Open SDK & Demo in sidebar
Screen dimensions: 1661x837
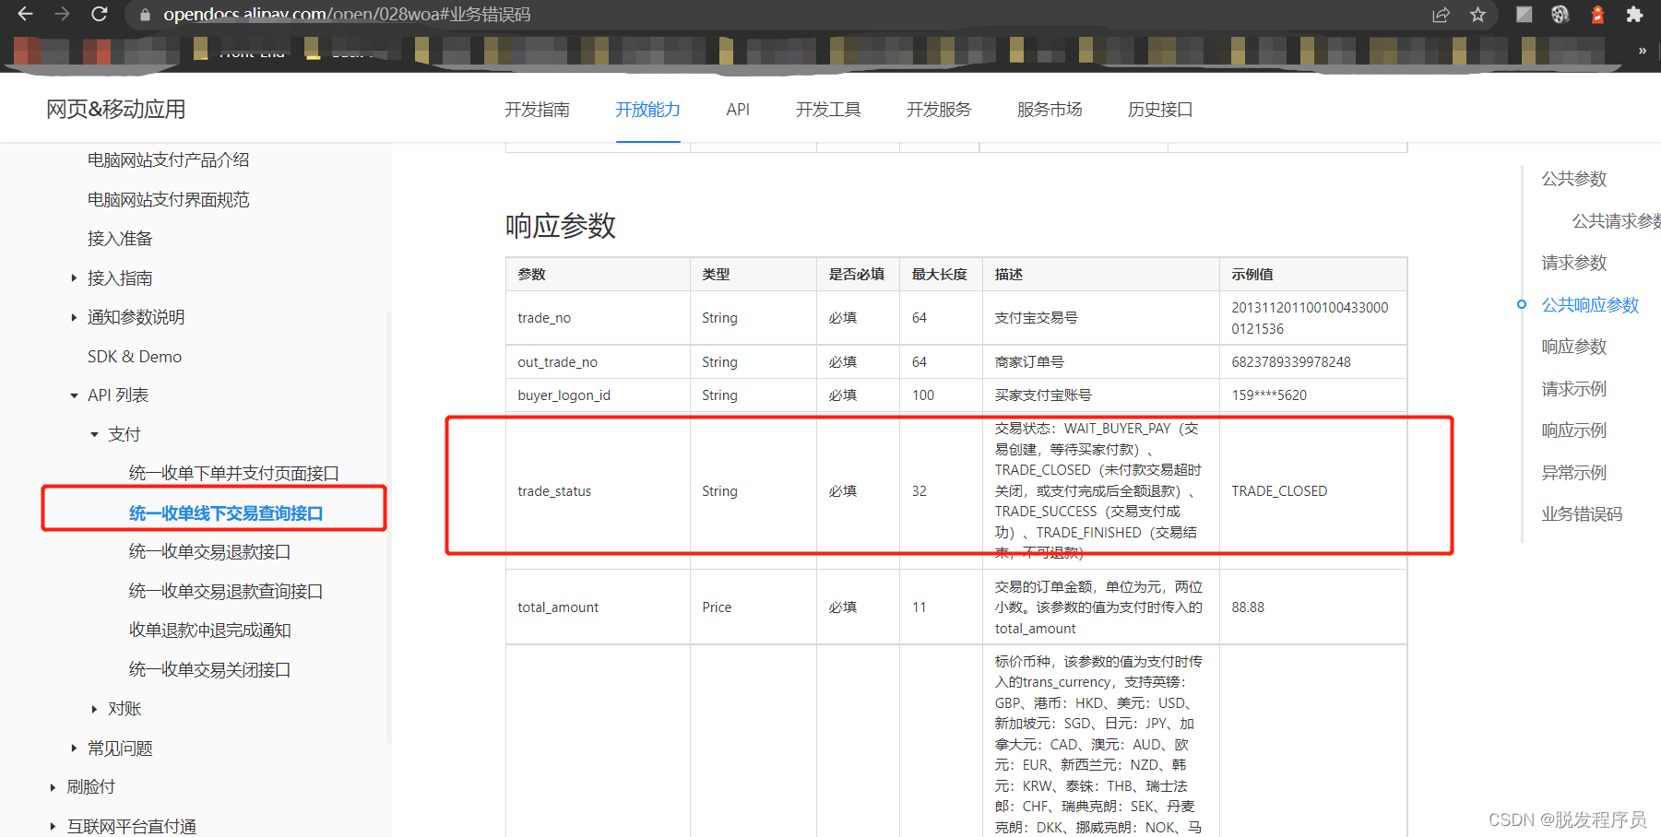tap(135, 357)
